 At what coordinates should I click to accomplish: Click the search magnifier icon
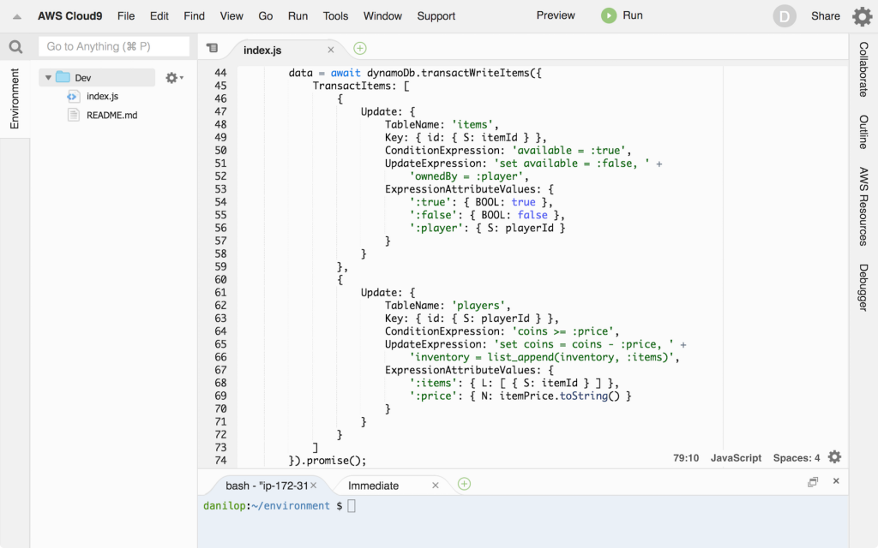[15, 47]
